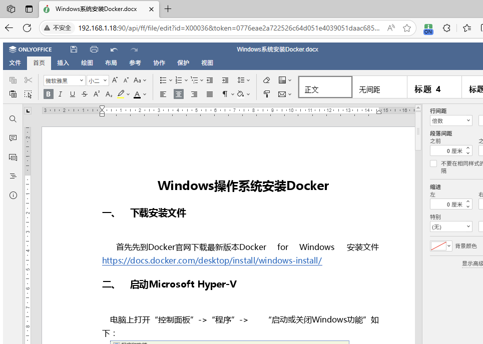Click the font color A icon
Viewport: 483px width, 344px height.
coord(137,94)
